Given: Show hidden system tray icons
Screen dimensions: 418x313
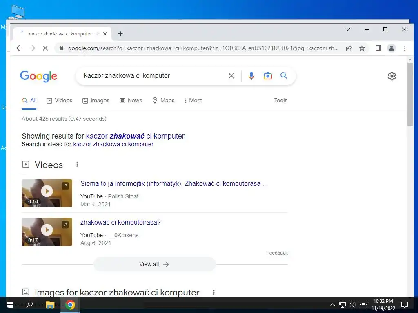Looking at the screenshot, I should click(x=332, y=305).
